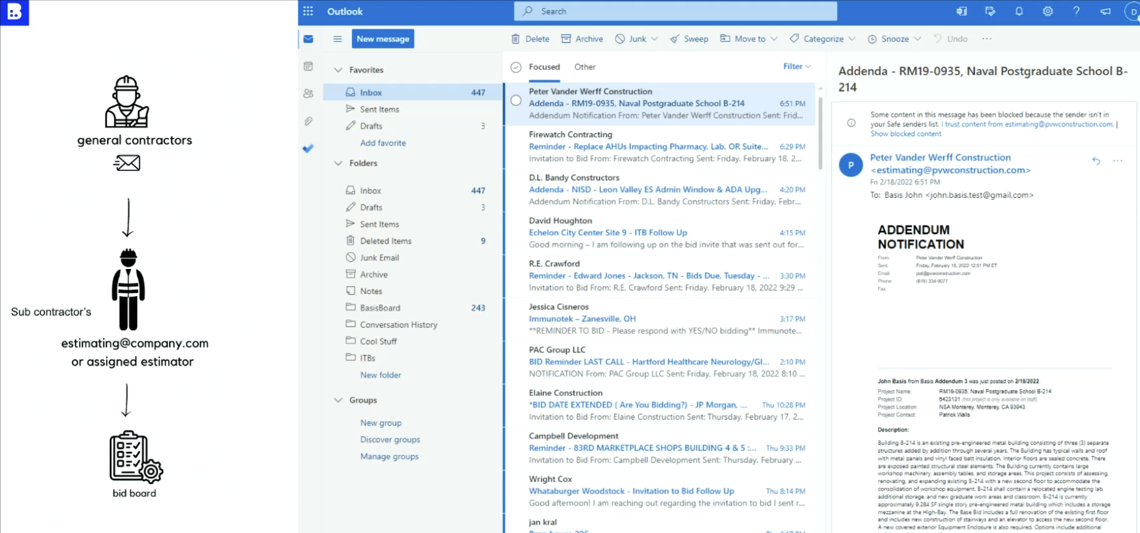Select the Peter Vander Werff message checkbox circle
1140x533 pixels.
click(x=516, y=101)
